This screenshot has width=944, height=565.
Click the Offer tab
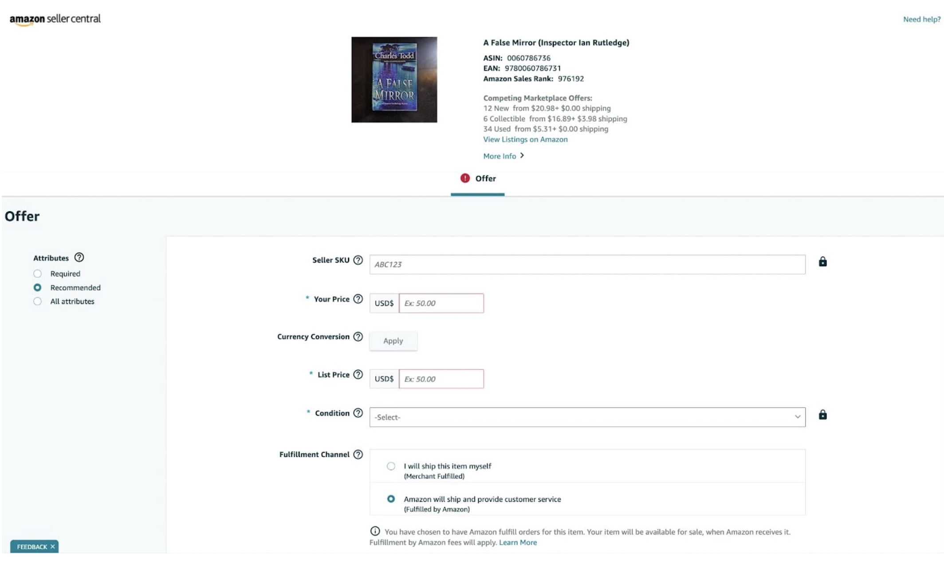[478, 178]
